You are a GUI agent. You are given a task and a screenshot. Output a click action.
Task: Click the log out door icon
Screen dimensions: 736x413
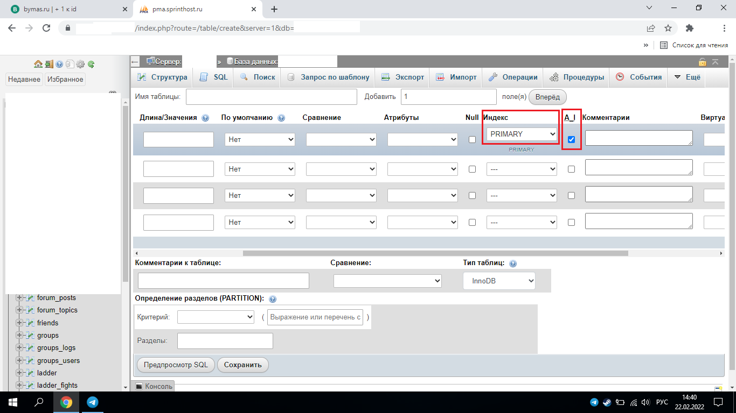coord(48,64)
